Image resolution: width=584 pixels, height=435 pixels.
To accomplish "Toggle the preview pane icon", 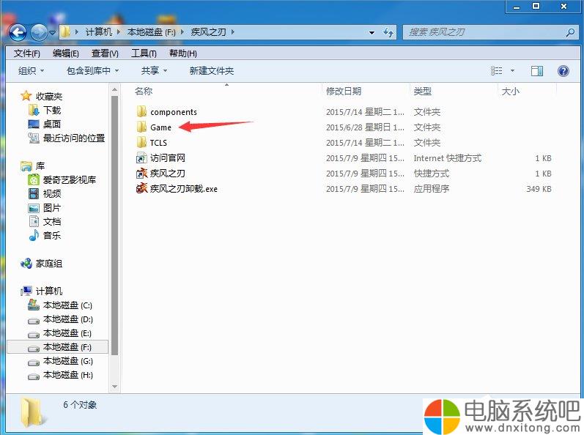I will 536,71.
